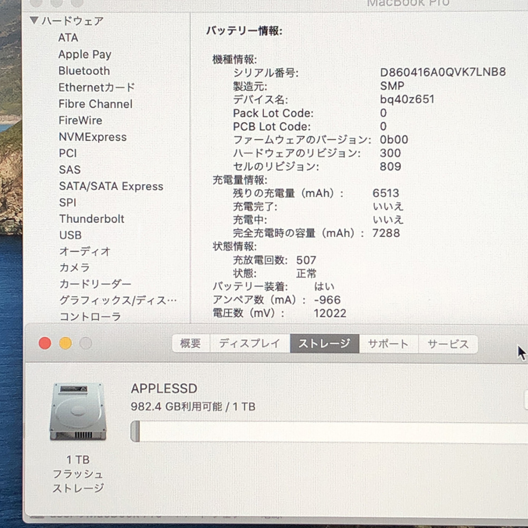Click the バッテリー装着 value はい
Image resolution: width=528 pixels, height=528 pixels.
tap(324, 286)
